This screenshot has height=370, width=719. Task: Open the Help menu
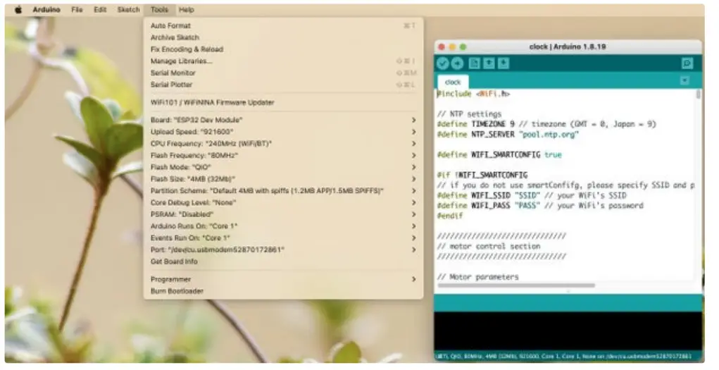click(186, 10)
